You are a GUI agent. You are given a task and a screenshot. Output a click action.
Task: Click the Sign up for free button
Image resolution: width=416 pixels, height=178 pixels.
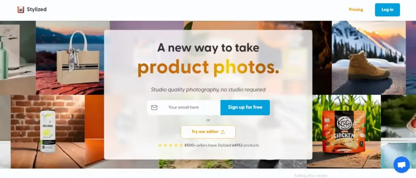point(245,107)
